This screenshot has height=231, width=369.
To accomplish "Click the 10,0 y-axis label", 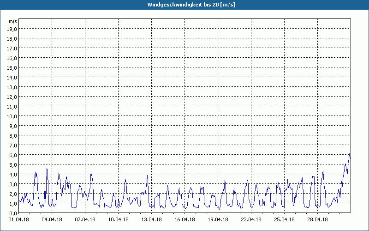I will [x=12, y=116].
